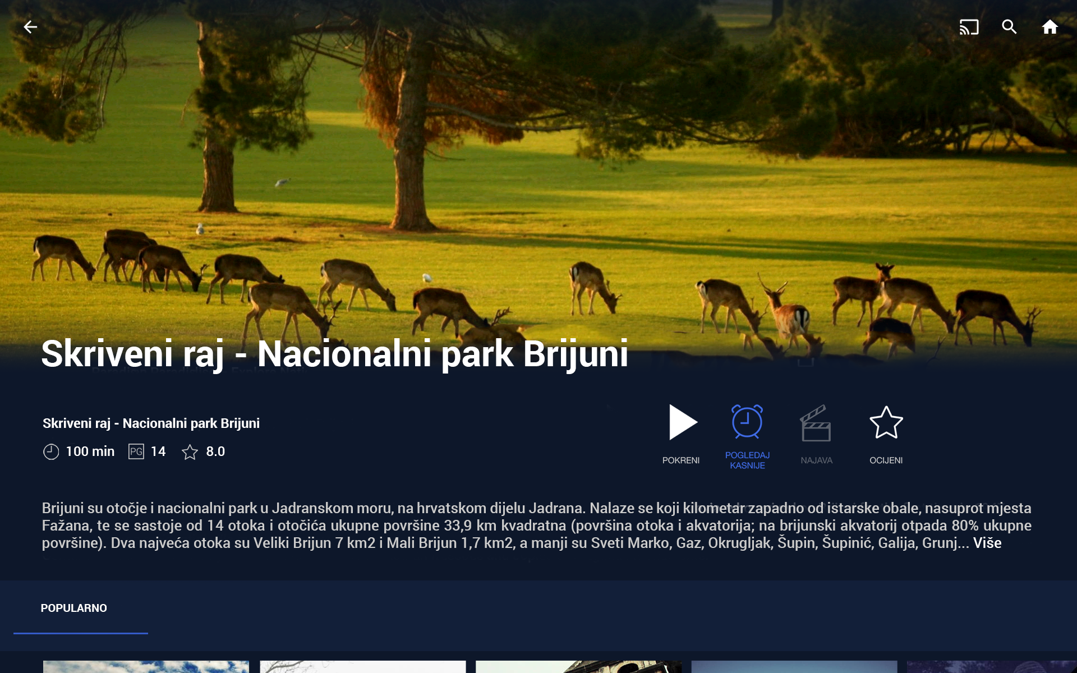The height and width of the screenshot is (673, 1077).
Task: Click the Ocijeni star icon
Action: click(886, 423)
